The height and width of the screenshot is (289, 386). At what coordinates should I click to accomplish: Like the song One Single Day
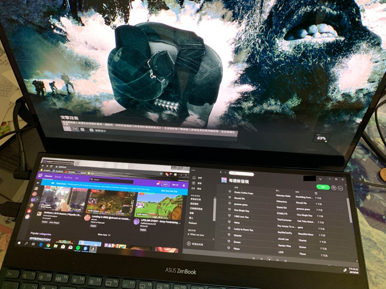click(x=229, y=209)
